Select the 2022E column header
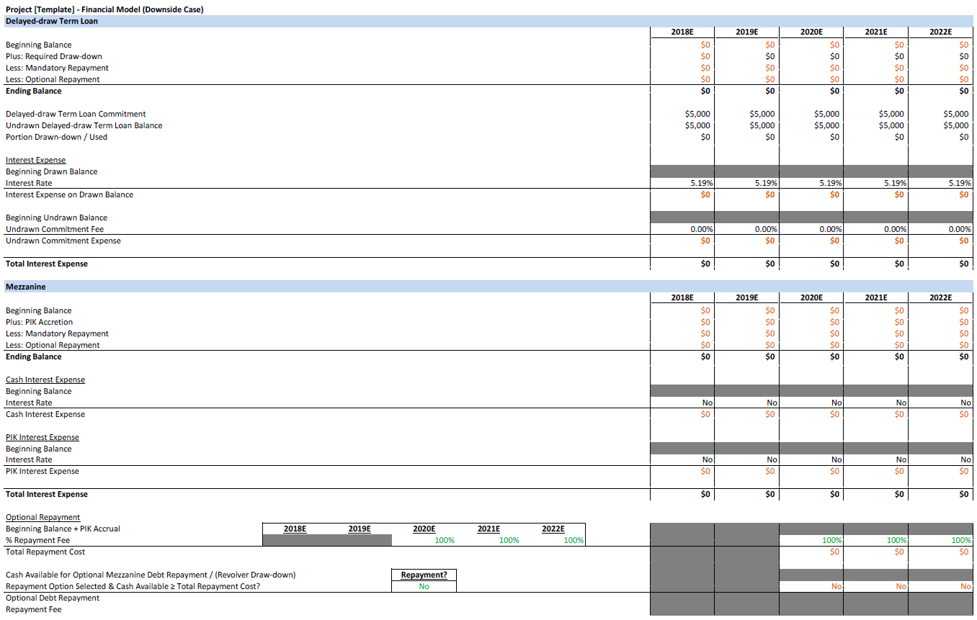 pos(940,32)
